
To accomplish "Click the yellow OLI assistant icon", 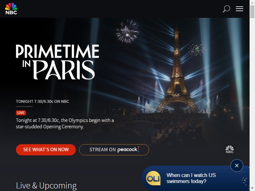I will [x=153, y=178].
